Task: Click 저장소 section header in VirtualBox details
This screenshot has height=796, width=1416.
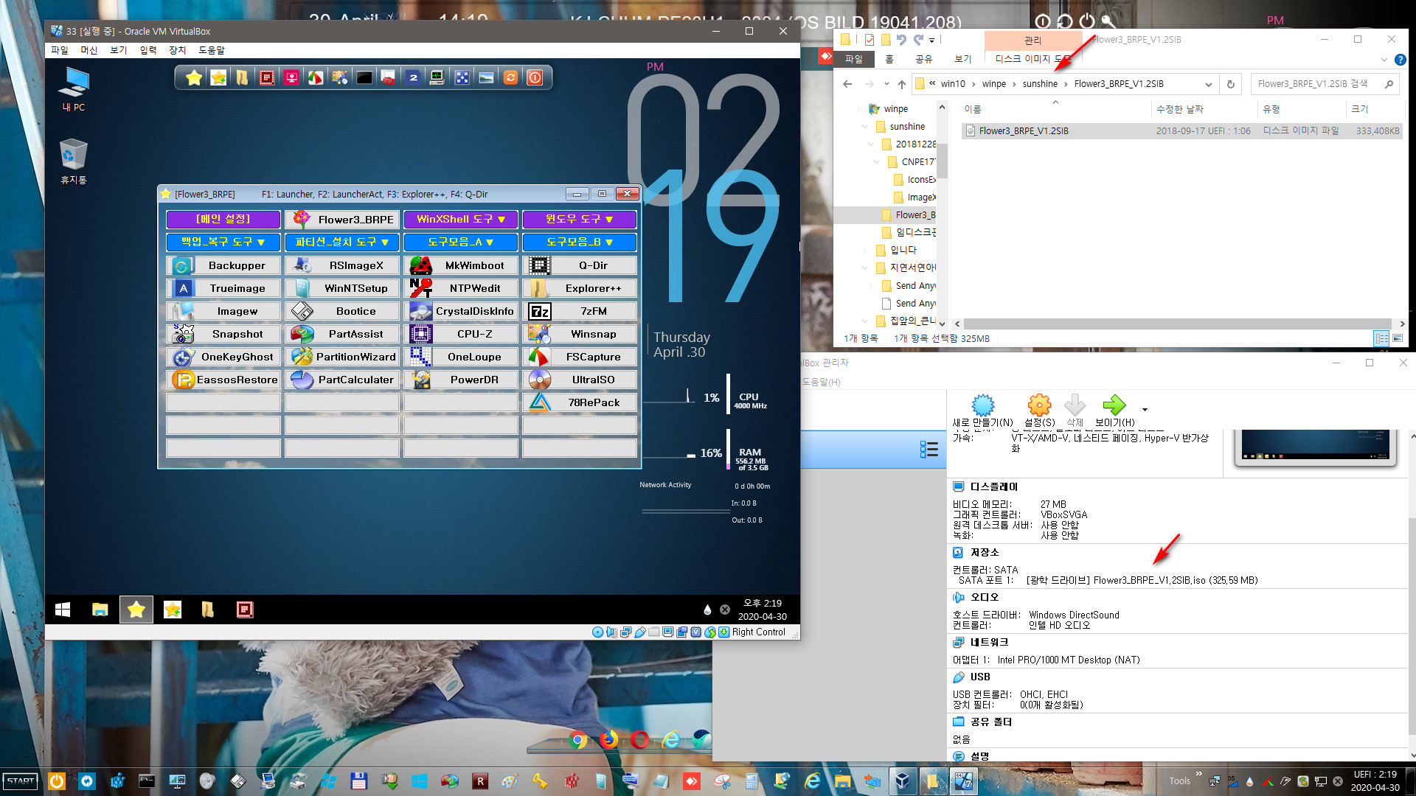Action: click(984, 553)
